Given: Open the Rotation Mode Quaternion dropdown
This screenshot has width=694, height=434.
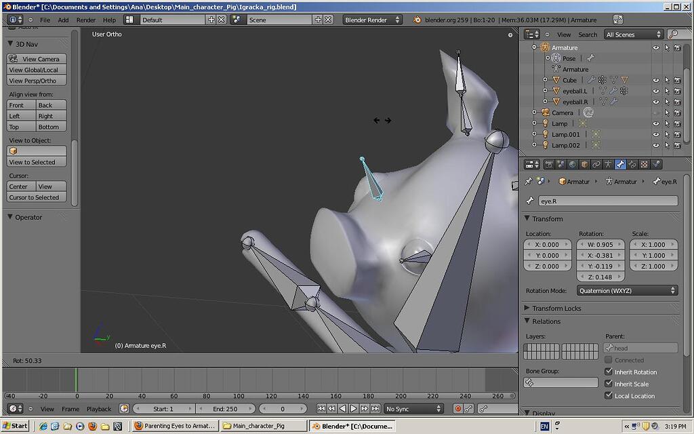Looking at the screenshot, I should coord(627,290).
